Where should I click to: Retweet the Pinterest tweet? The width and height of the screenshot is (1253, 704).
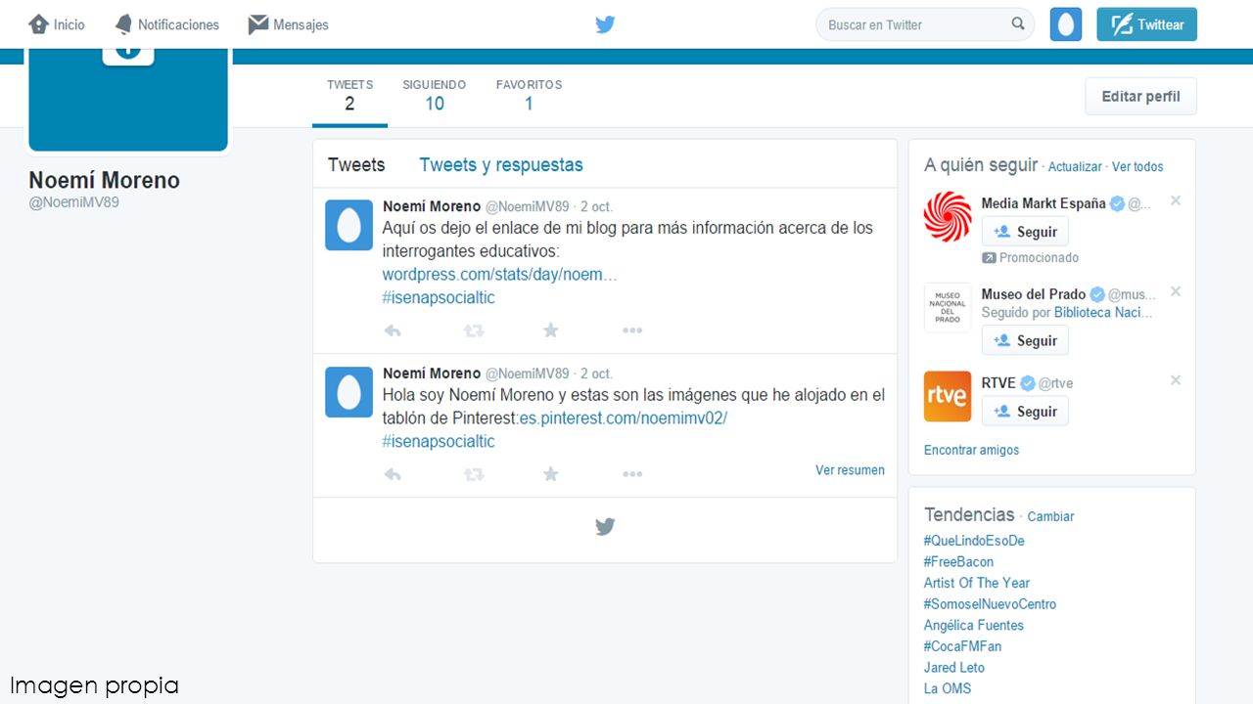[x=474, y=474]
